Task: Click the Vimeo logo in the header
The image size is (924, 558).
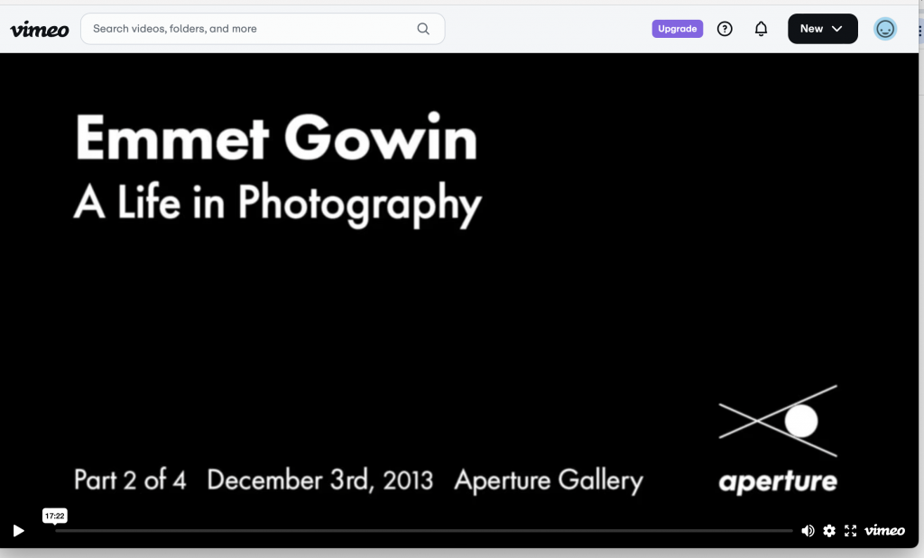Action: pos(40,29)
